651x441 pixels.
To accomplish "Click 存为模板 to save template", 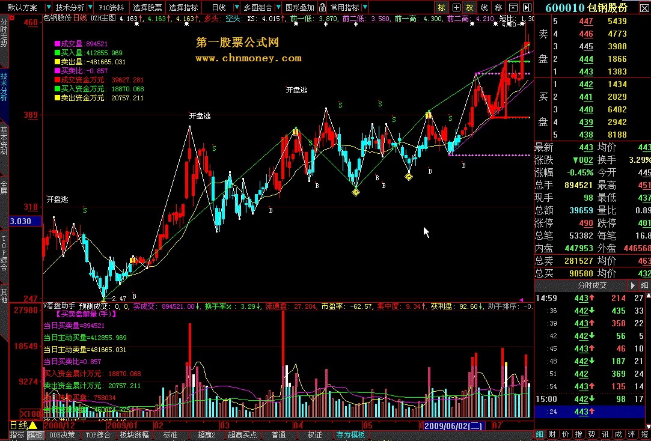I will tap(350, 435).
